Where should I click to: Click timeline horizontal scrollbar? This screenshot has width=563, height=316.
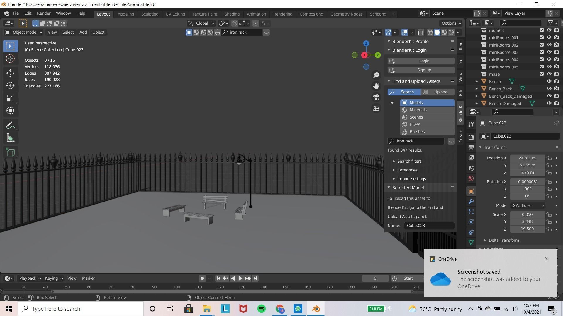coord(232,292)
